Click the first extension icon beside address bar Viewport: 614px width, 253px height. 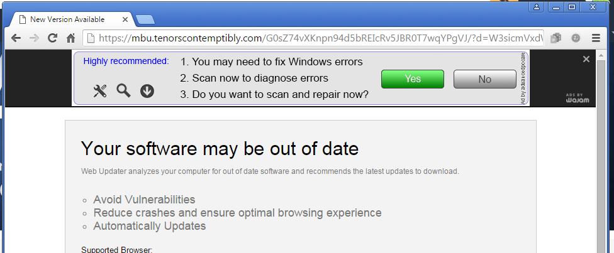(x=555, y=38)
